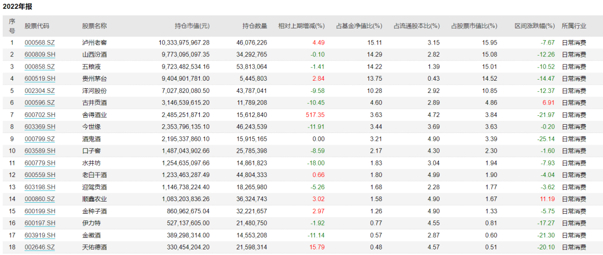Sort by 区间涨跌幅(%) column header
Image resolution: width=603 pixels, height=255 pixels.
(x=535, y=26)
